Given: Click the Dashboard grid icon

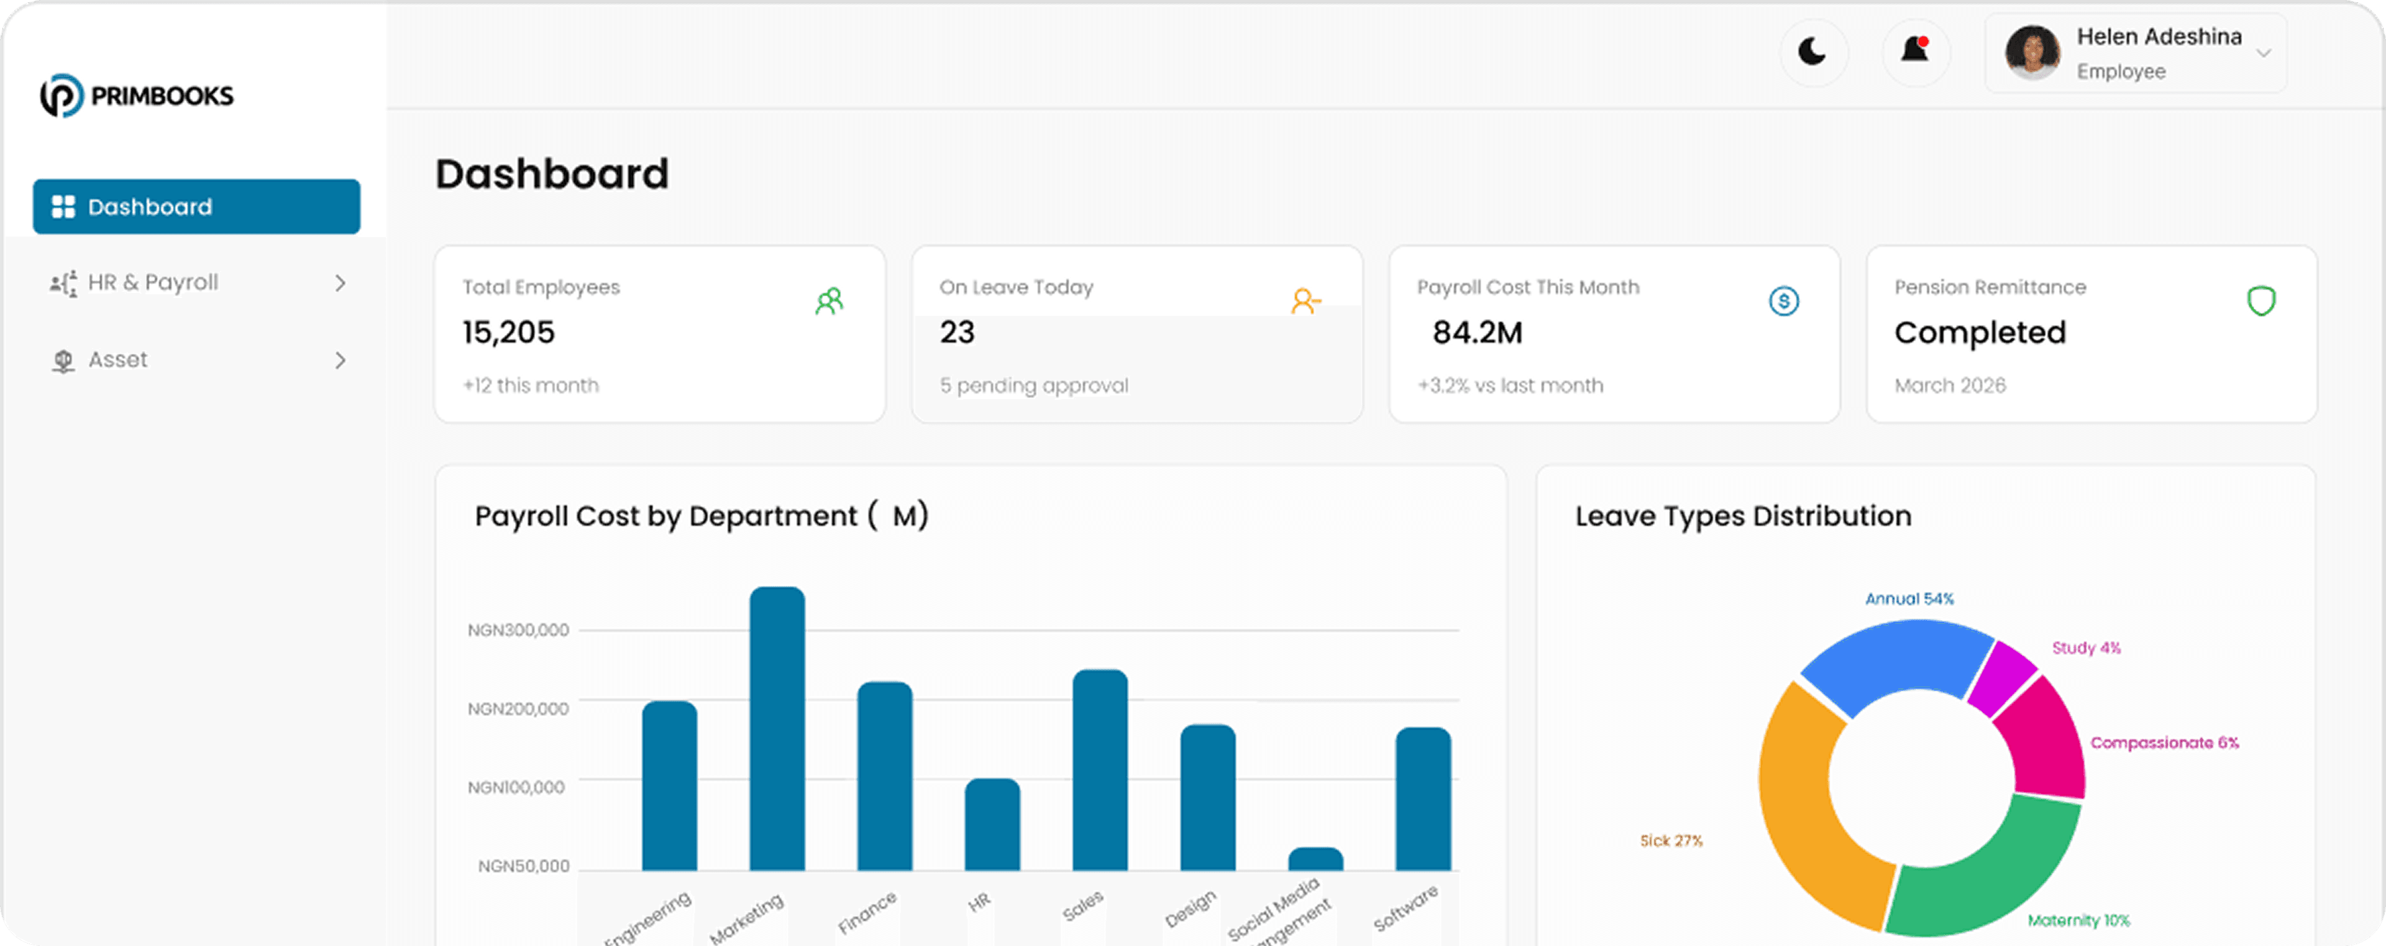Looking at the screenshot, I should click(x=63, y=207).
